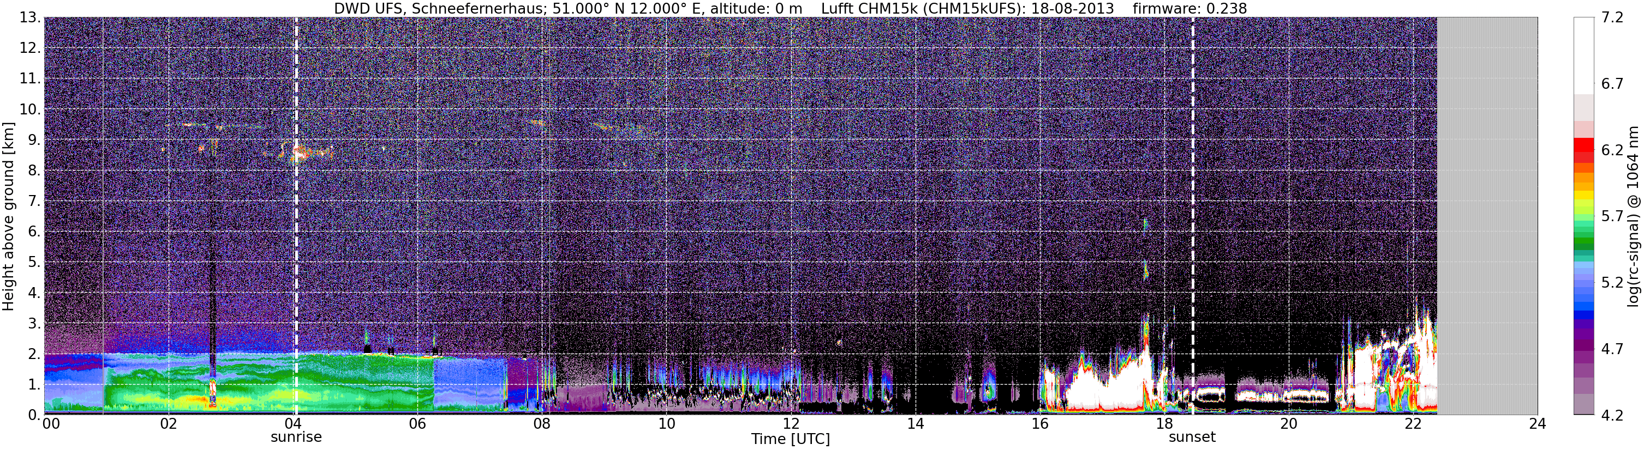Click the x-axis tick label '10'

(666, 424)
